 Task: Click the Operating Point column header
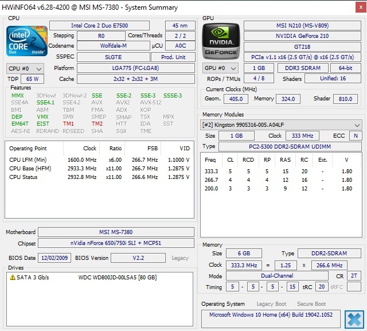tap(34, 149)
